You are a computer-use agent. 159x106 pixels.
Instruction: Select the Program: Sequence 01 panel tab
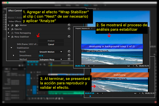83,28
